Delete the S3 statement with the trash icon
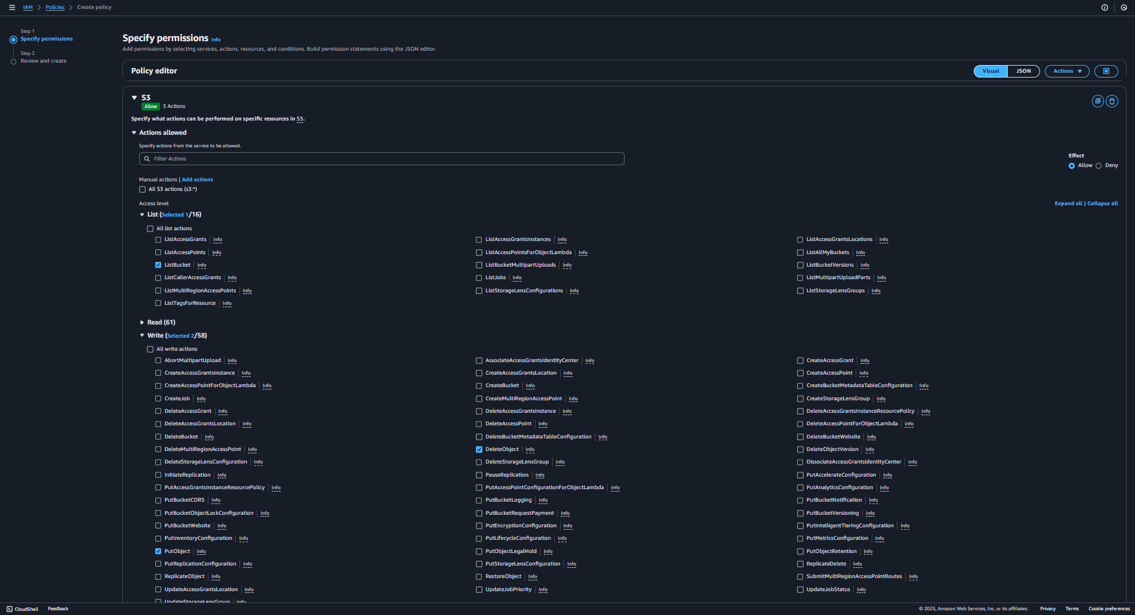 pyautogui.click(x=1112, y=101)
